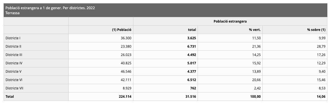Click the Població estrangera group header
This screenshot has height=105, width=331.
230,21
